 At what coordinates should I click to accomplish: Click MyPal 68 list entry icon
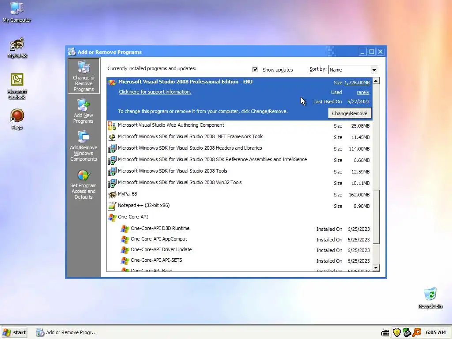(x=112, y=194)
